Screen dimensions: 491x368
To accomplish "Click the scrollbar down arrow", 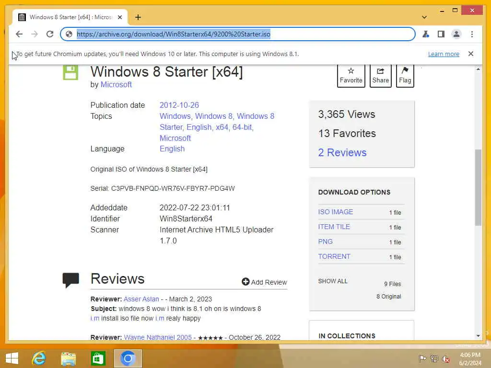I will pos(478,336).
